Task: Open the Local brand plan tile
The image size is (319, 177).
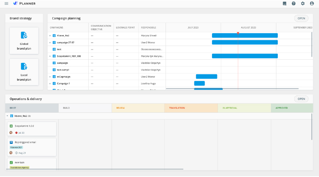Action: click(24, 72)
